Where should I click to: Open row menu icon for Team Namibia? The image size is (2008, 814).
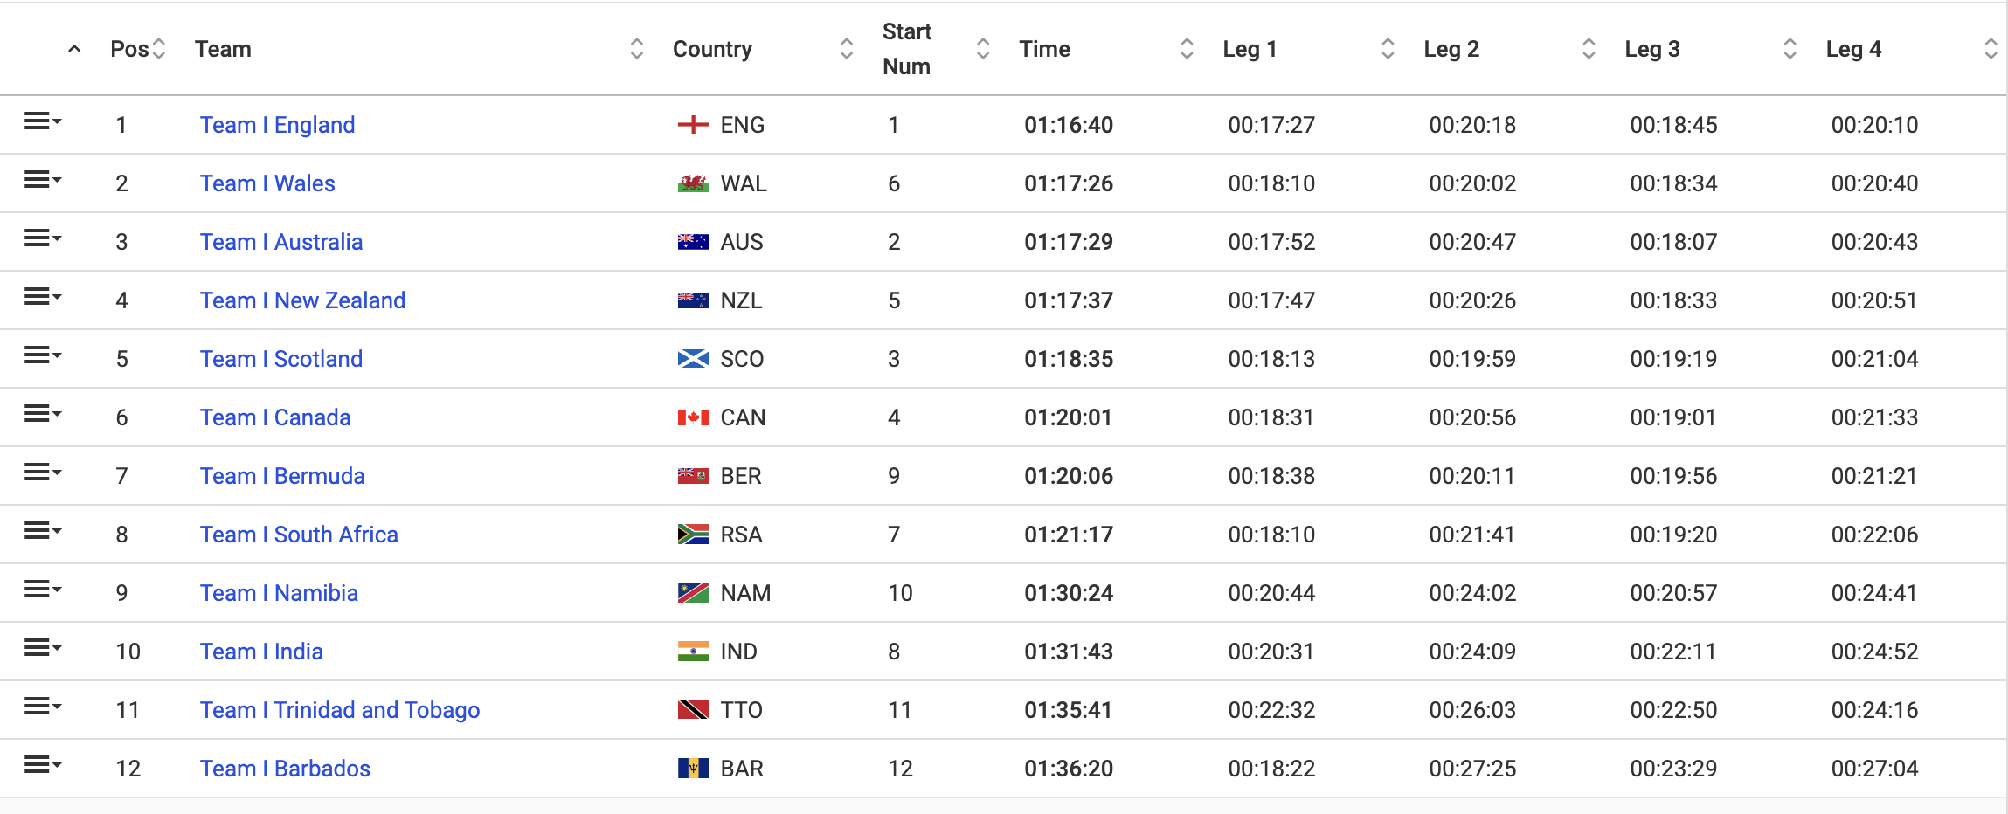coord(42,590)
